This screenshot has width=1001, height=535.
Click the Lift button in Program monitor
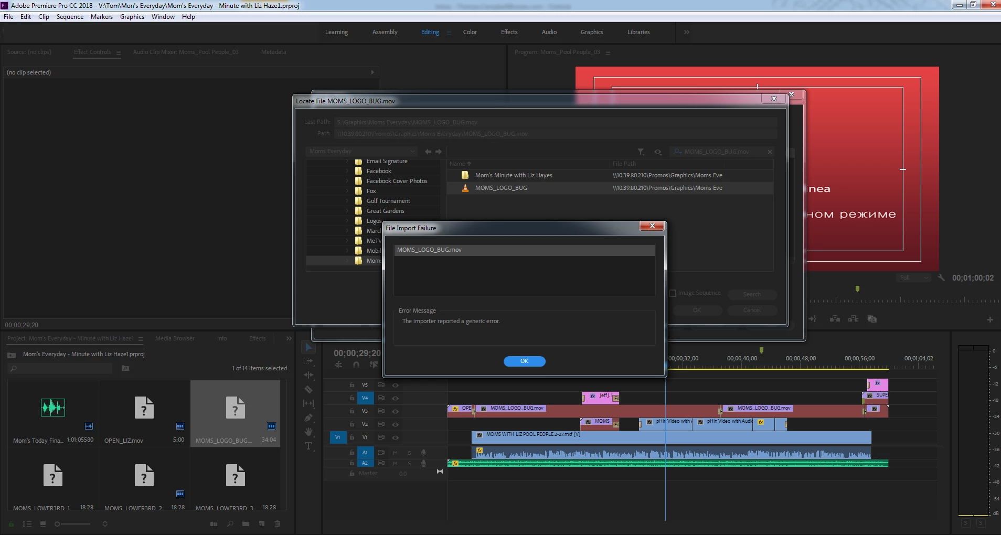835,319
